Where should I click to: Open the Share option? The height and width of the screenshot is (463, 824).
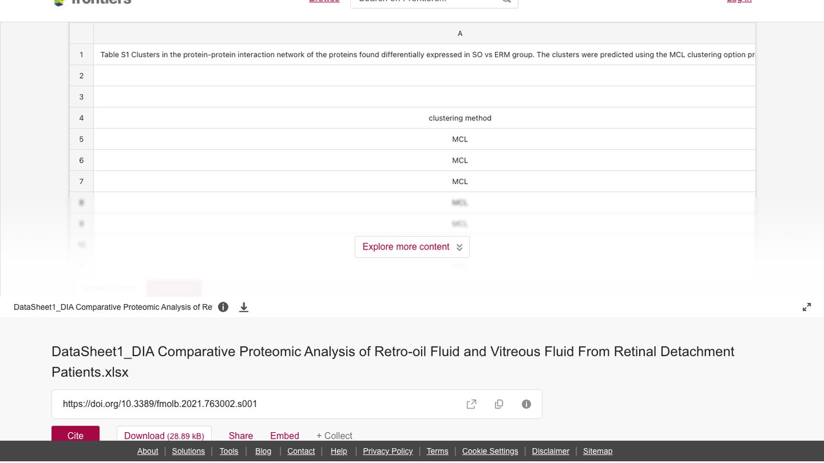(x=241, y=435)
